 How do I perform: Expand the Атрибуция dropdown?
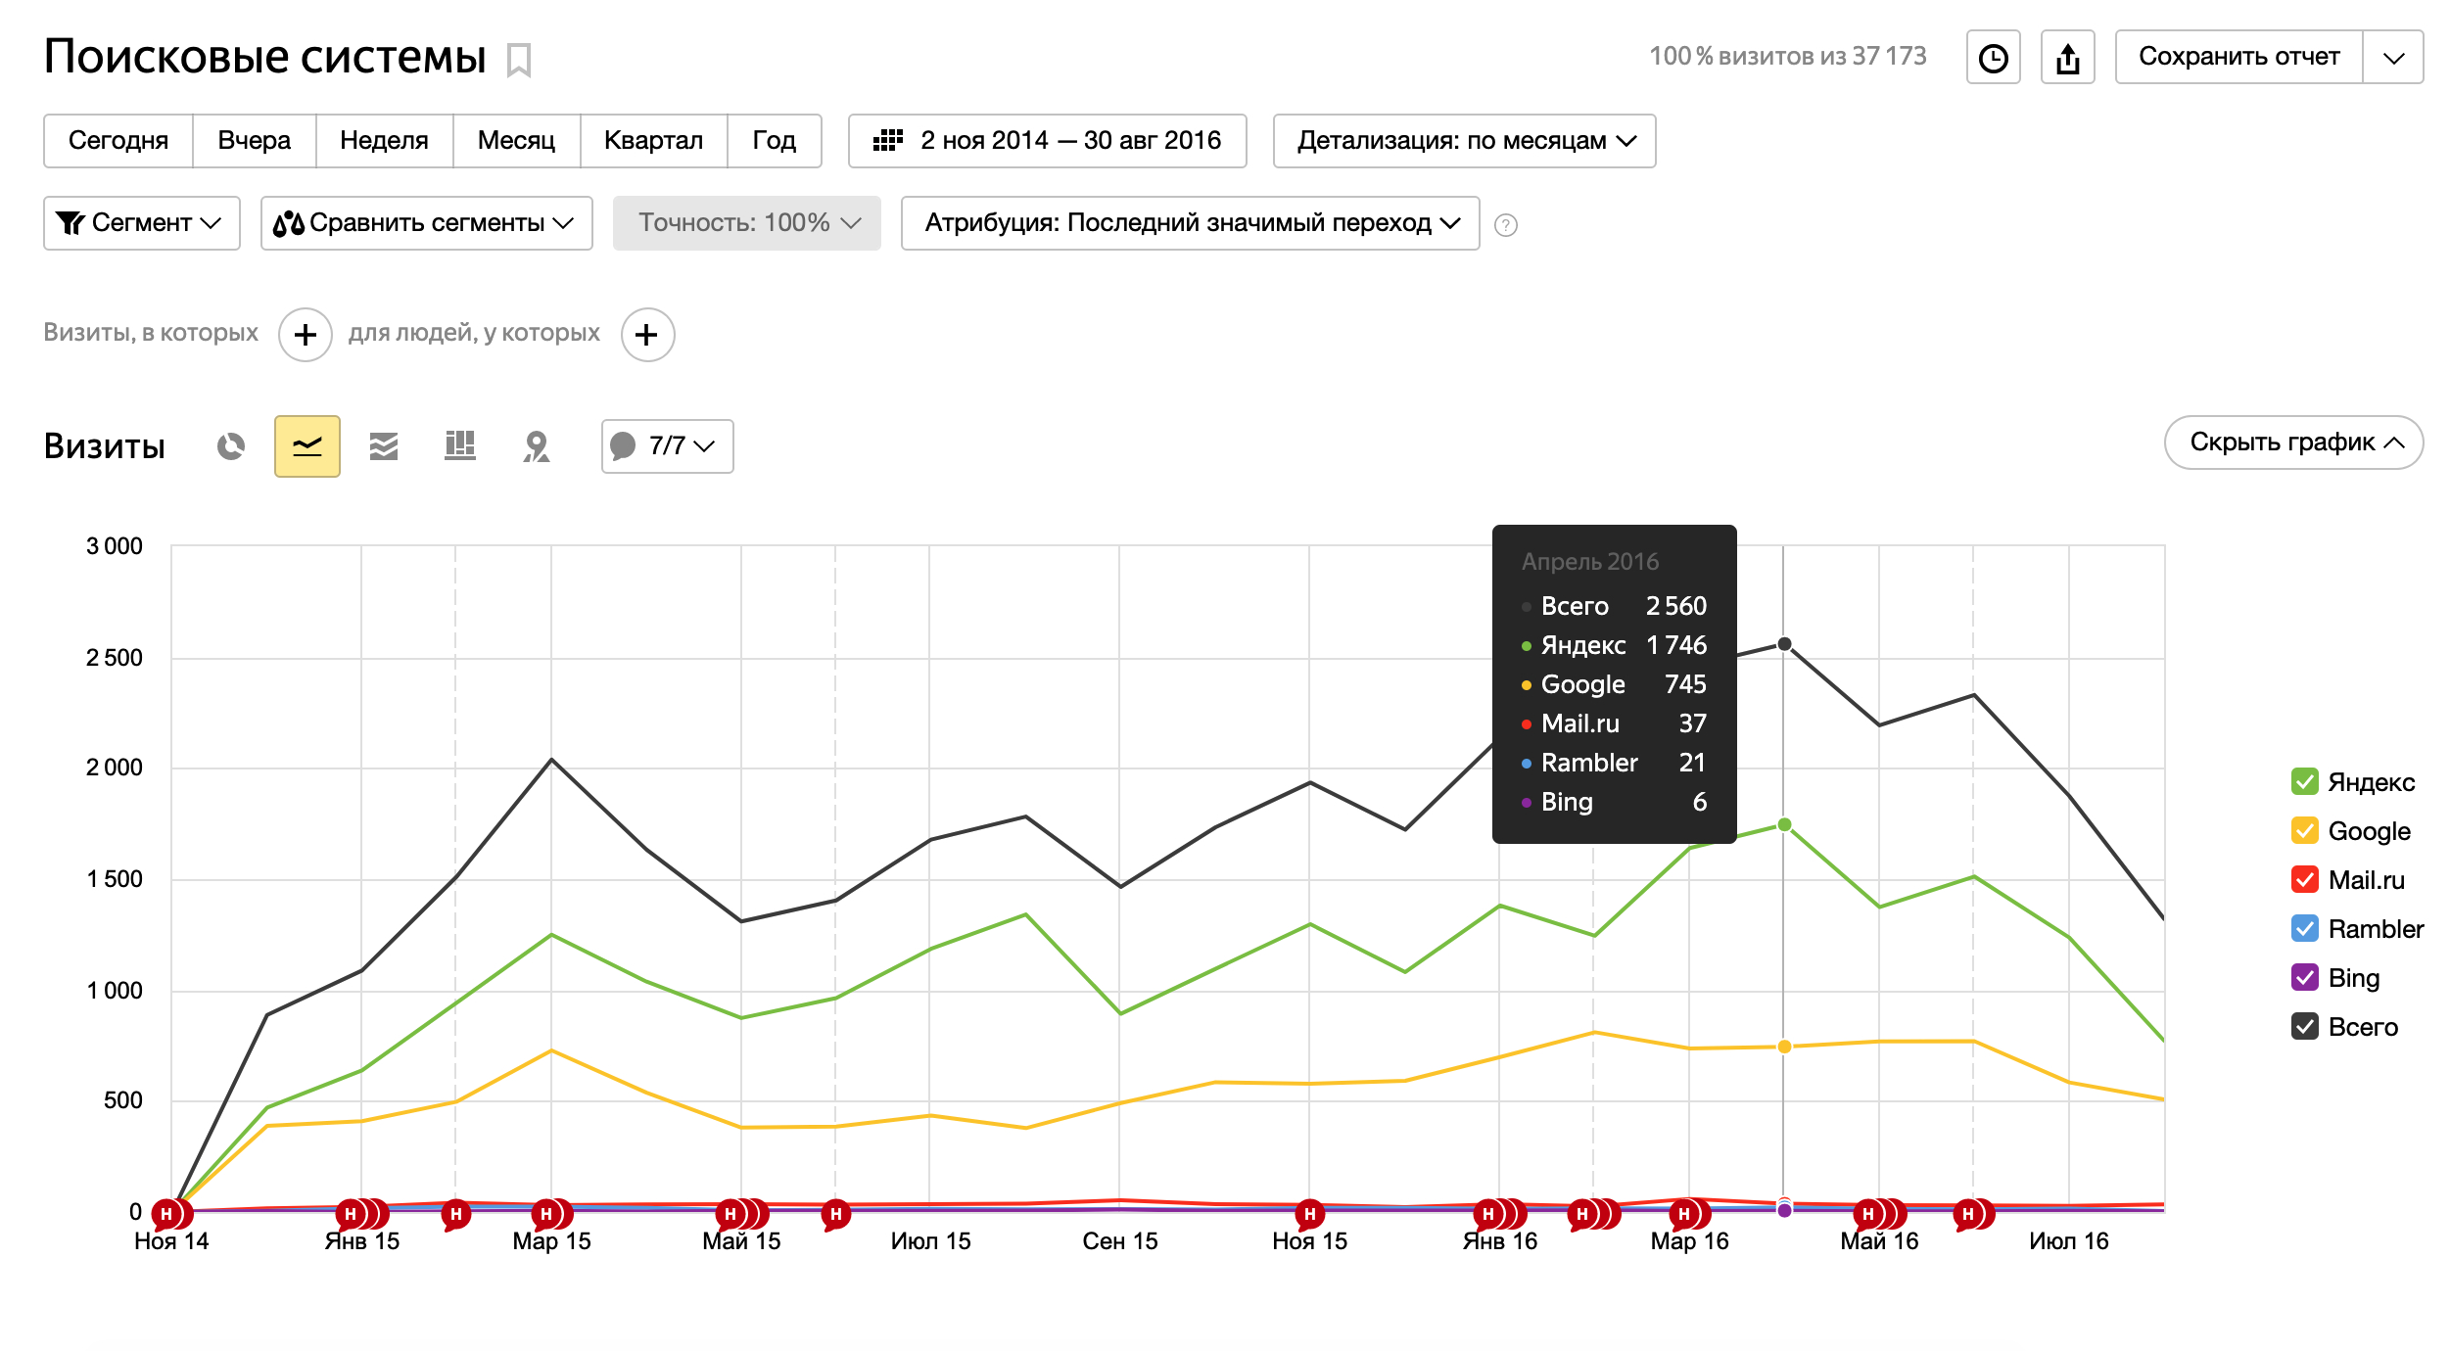(x=1190, y=223)
